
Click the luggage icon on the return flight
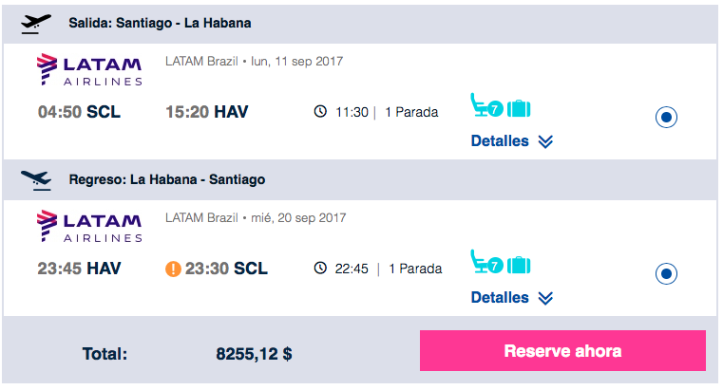[x=519, y=265]
